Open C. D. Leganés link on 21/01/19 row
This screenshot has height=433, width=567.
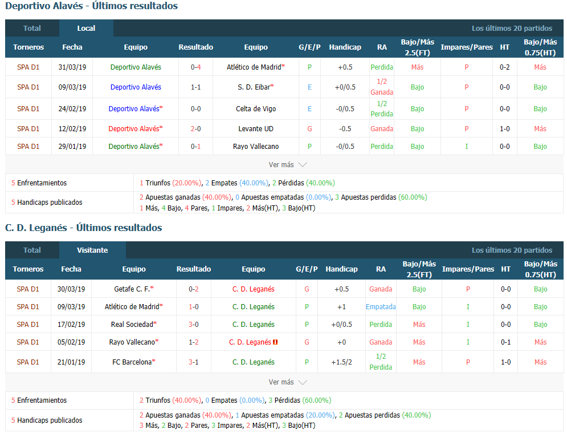253,362
